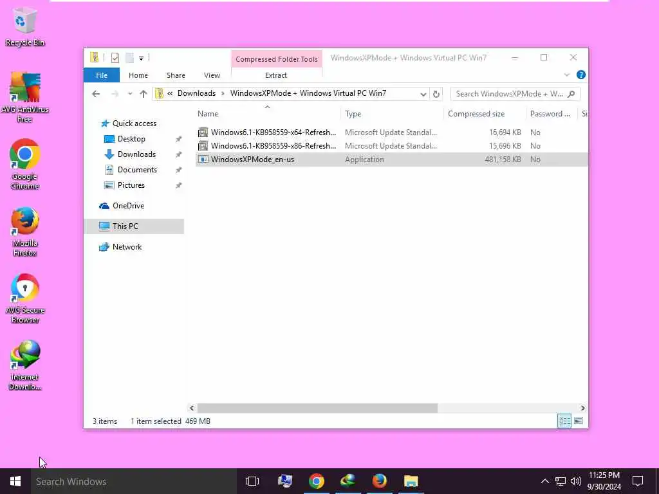Expand the address bar history dropdown
This screenshot has height=494, width=659.
pos(423,94)
